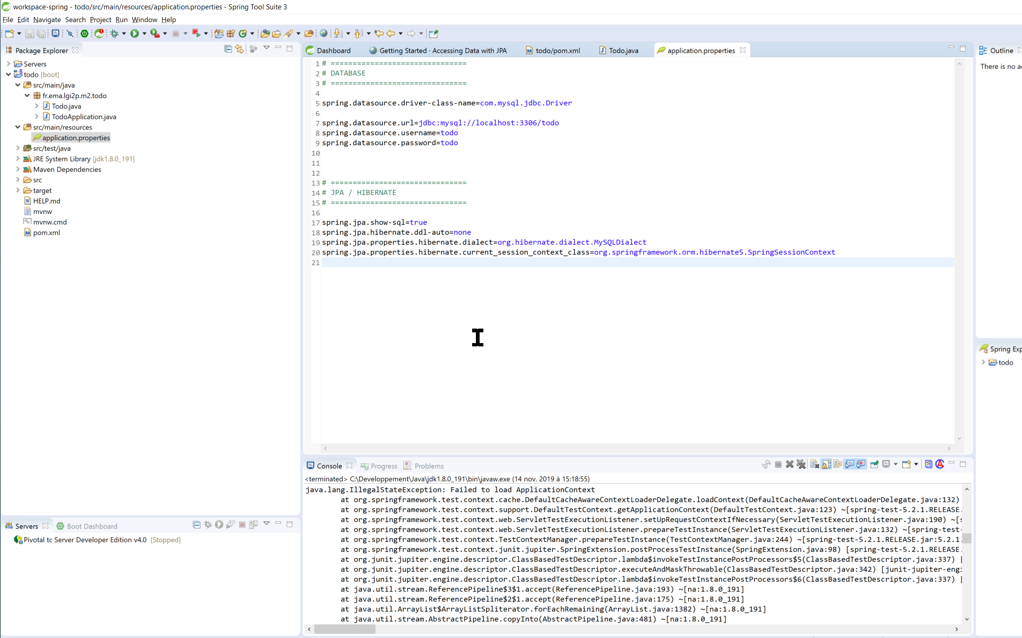Expand the Servers project node

tap(8, 64)
